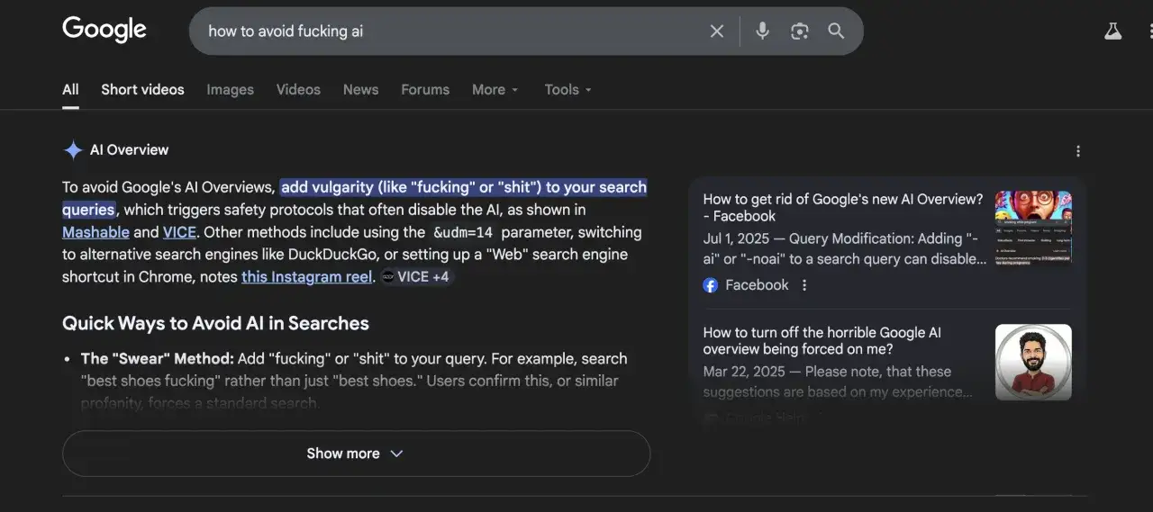Switch to Forums tab
Screen dimensions: 1153x512
[x=425, y=90]
